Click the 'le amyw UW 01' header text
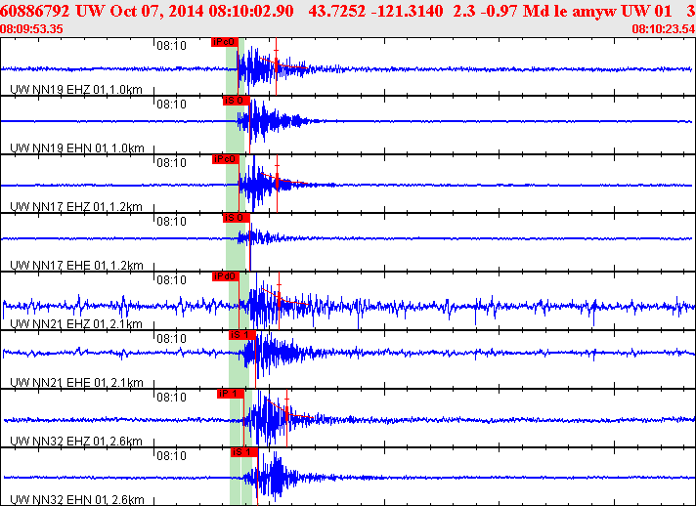This screenshot has width=696, height=506. [614, 11]
